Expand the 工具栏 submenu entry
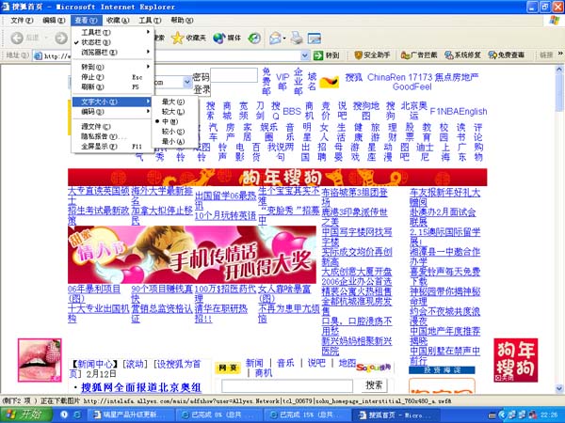 [113, 32]
